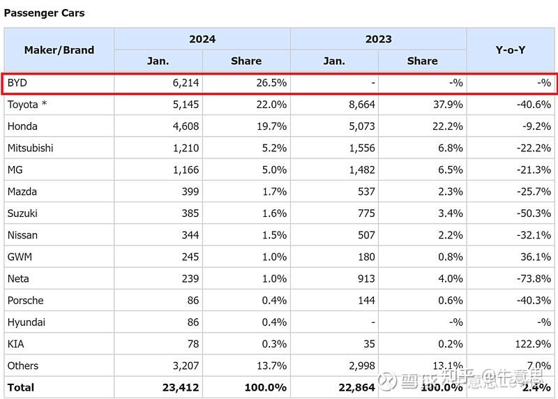The image size is (558, 399).
Task: Click KIA's 122.9% Y-o-Y cell
Action: [511, 343]
